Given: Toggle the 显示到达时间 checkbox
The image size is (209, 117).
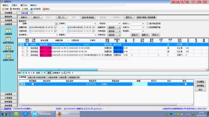Looking at the screenshot, I should [x=148, y=23].
